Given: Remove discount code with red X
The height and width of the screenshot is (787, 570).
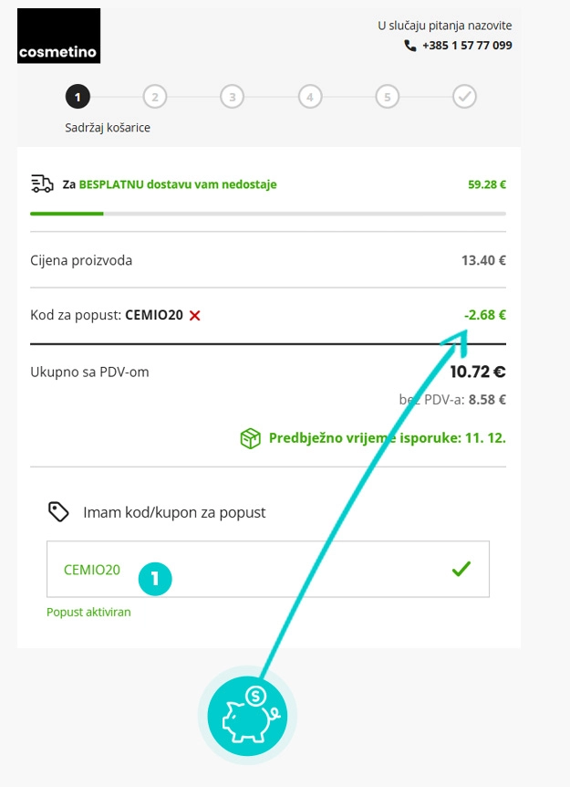Looking at the screenshot, I should pyautogui.click(x=194, y=316).
